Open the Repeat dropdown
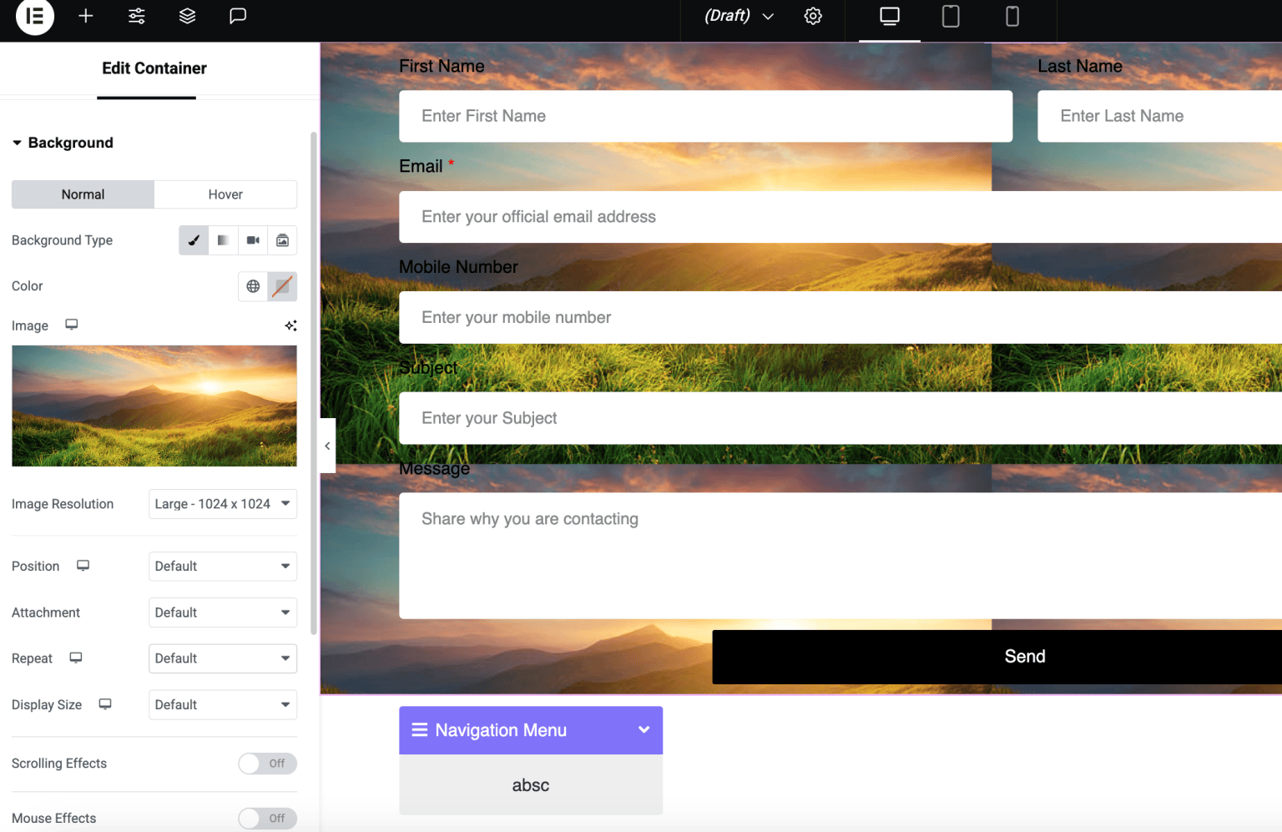This screenshot has width=1282, height=832. pos(222,658)
